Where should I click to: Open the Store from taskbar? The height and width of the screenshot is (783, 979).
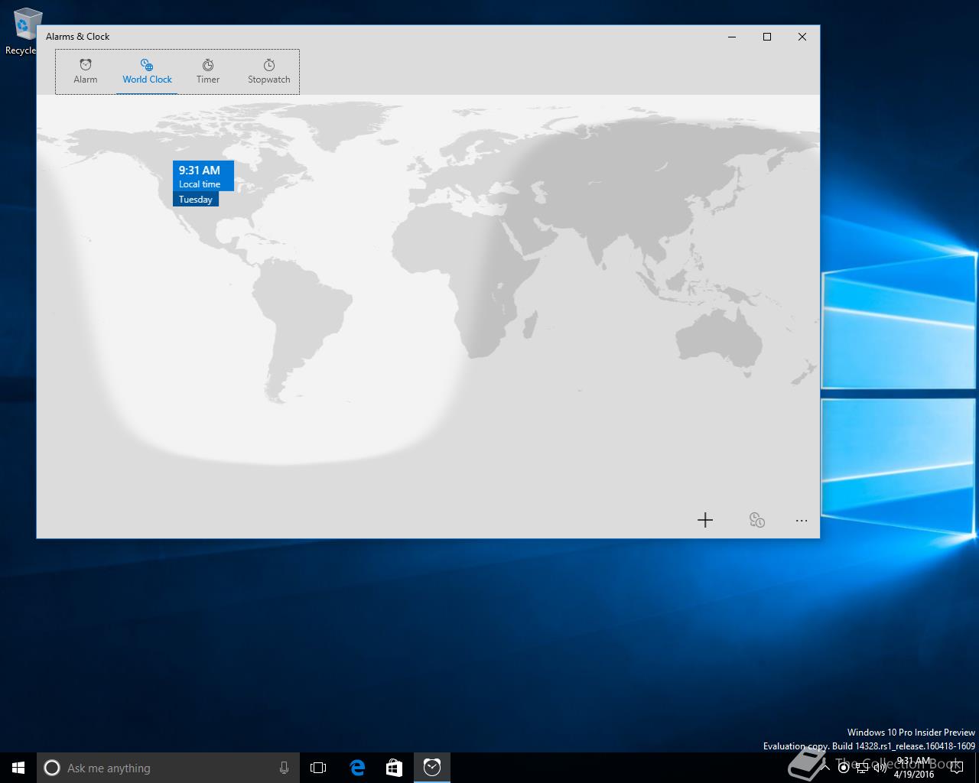click(x=394, y=768)
